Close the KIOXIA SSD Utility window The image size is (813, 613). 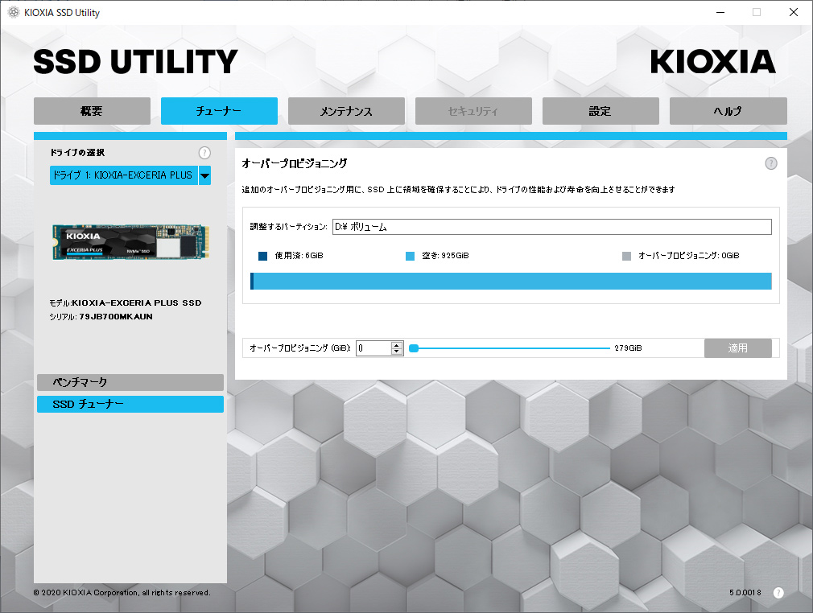[794, 12]
